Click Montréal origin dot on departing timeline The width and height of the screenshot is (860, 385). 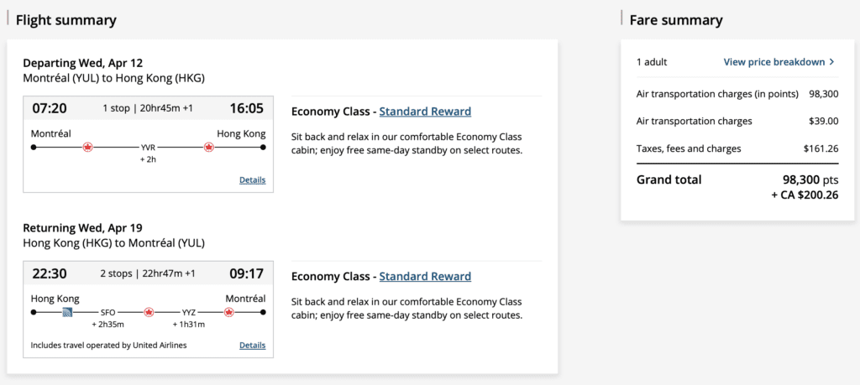[34, 147]
